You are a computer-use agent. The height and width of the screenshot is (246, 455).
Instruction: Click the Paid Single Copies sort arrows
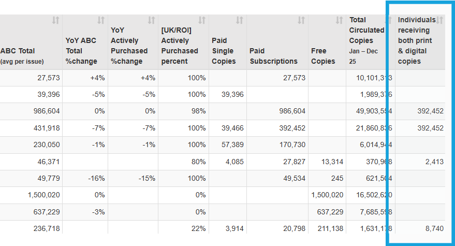[239, 21]
